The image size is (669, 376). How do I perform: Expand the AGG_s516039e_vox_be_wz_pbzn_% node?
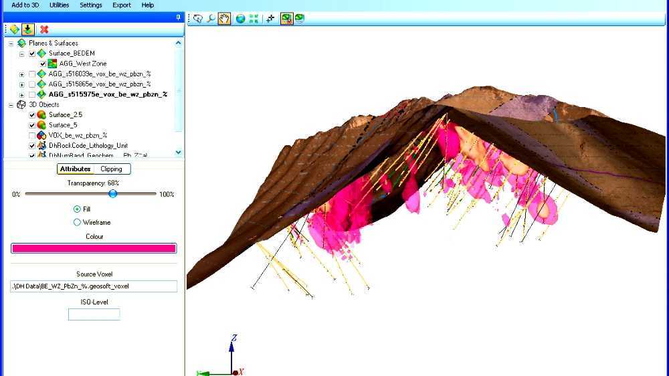(22, 74)
